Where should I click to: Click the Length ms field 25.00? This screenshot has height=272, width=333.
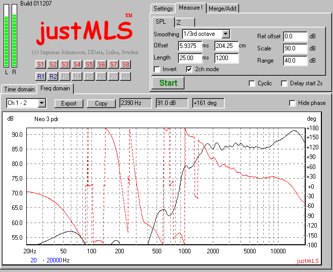pos(190,58)
